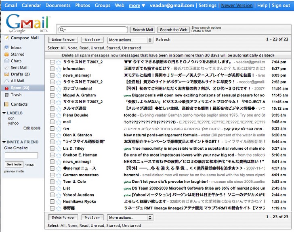Screen dimensions: 294x232
Task: Click the Gmail logo
Action: click(28, 23)
